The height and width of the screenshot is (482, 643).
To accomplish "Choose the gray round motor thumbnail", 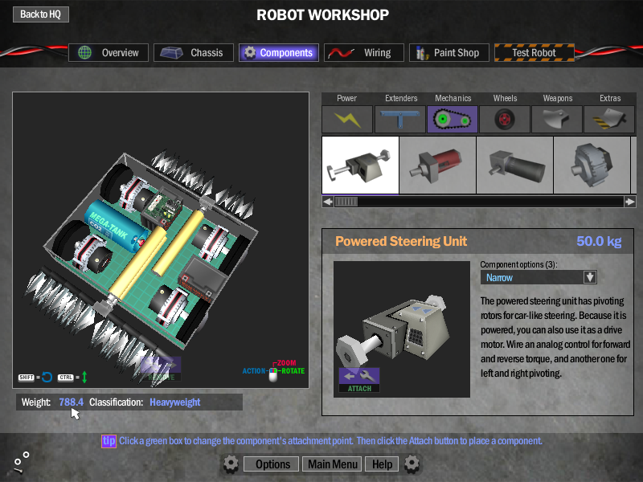I will tap(592, 165).
